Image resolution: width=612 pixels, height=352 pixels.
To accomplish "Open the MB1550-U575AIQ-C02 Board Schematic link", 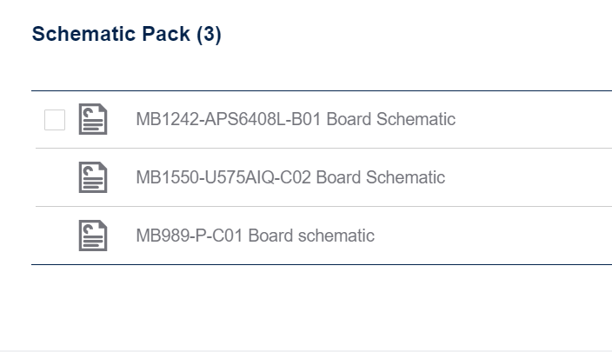I will coord(290,177).
